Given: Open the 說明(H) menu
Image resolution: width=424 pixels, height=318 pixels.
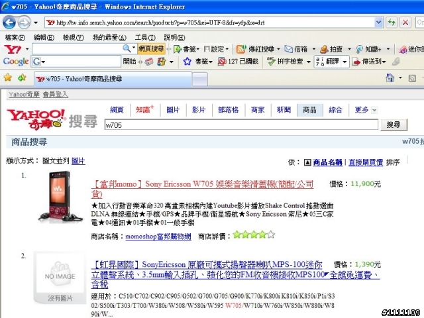Looking at the screenshot, I should tap(174, 38).
